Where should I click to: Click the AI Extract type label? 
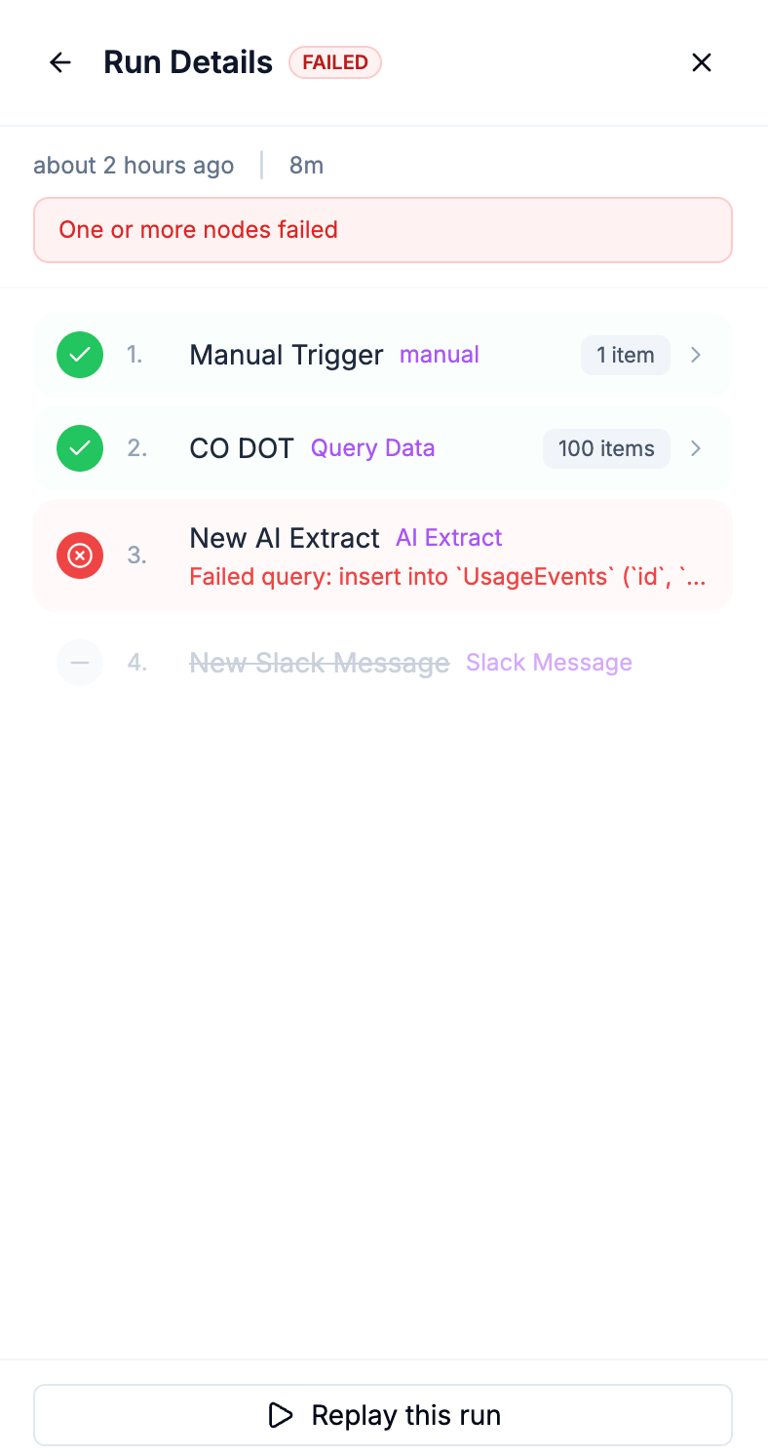(448, 537)
